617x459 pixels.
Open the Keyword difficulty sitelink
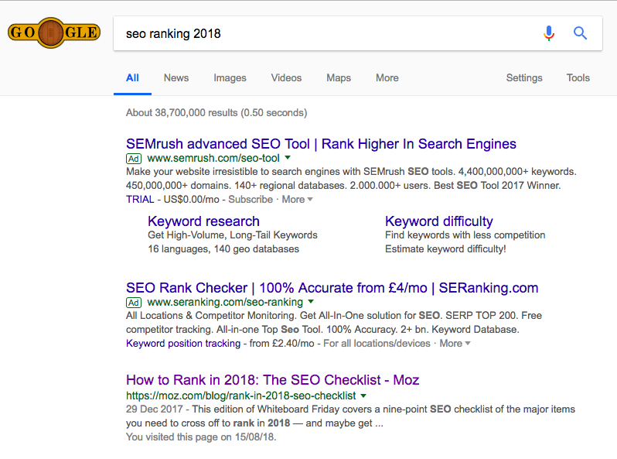coord(438,221)
